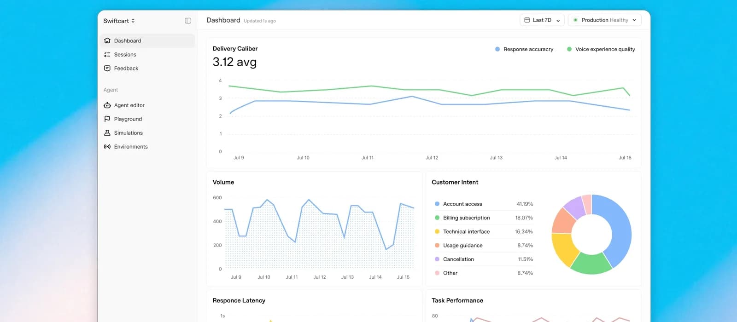
Task: Click the Feedback message icon
Action: tap(107, 68)
